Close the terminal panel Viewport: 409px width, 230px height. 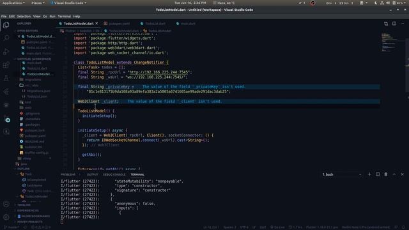tap(402, 174)
